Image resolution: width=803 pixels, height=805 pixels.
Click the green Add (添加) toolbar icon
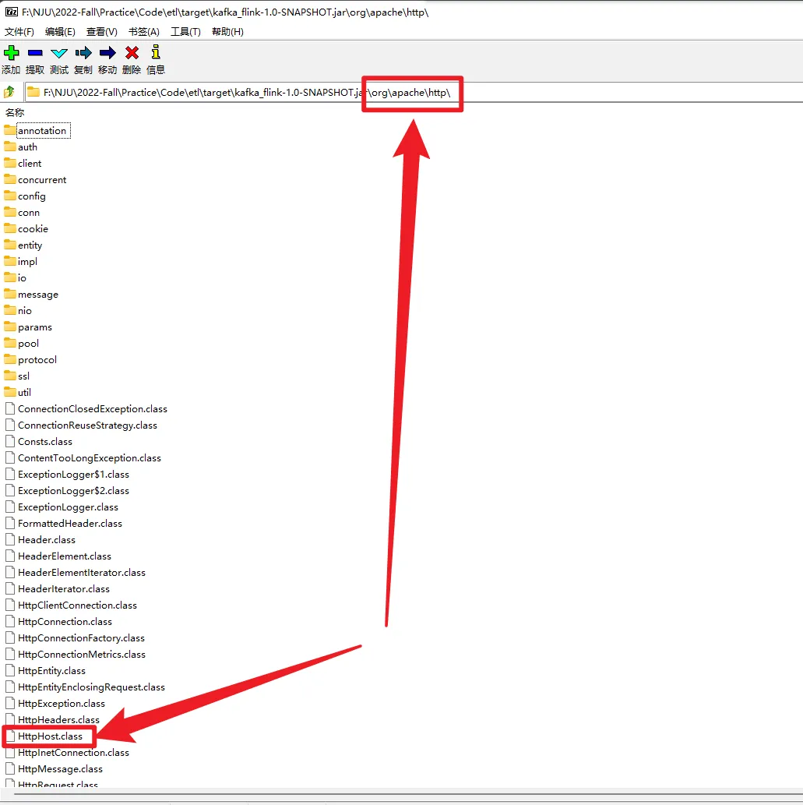[11, 53]
